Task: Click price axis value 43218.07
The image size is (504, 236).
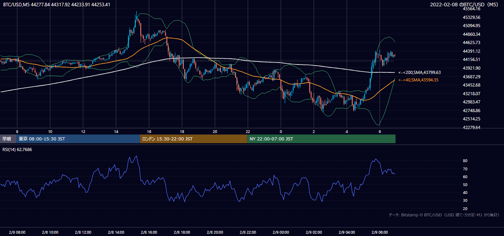Action: pos(471,94)
